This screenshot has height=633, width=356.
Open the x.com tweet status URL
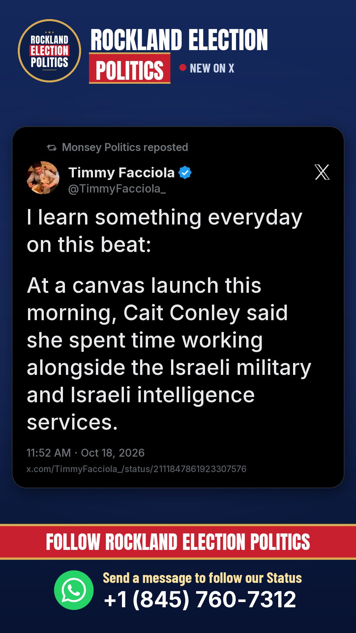(136, 469)
